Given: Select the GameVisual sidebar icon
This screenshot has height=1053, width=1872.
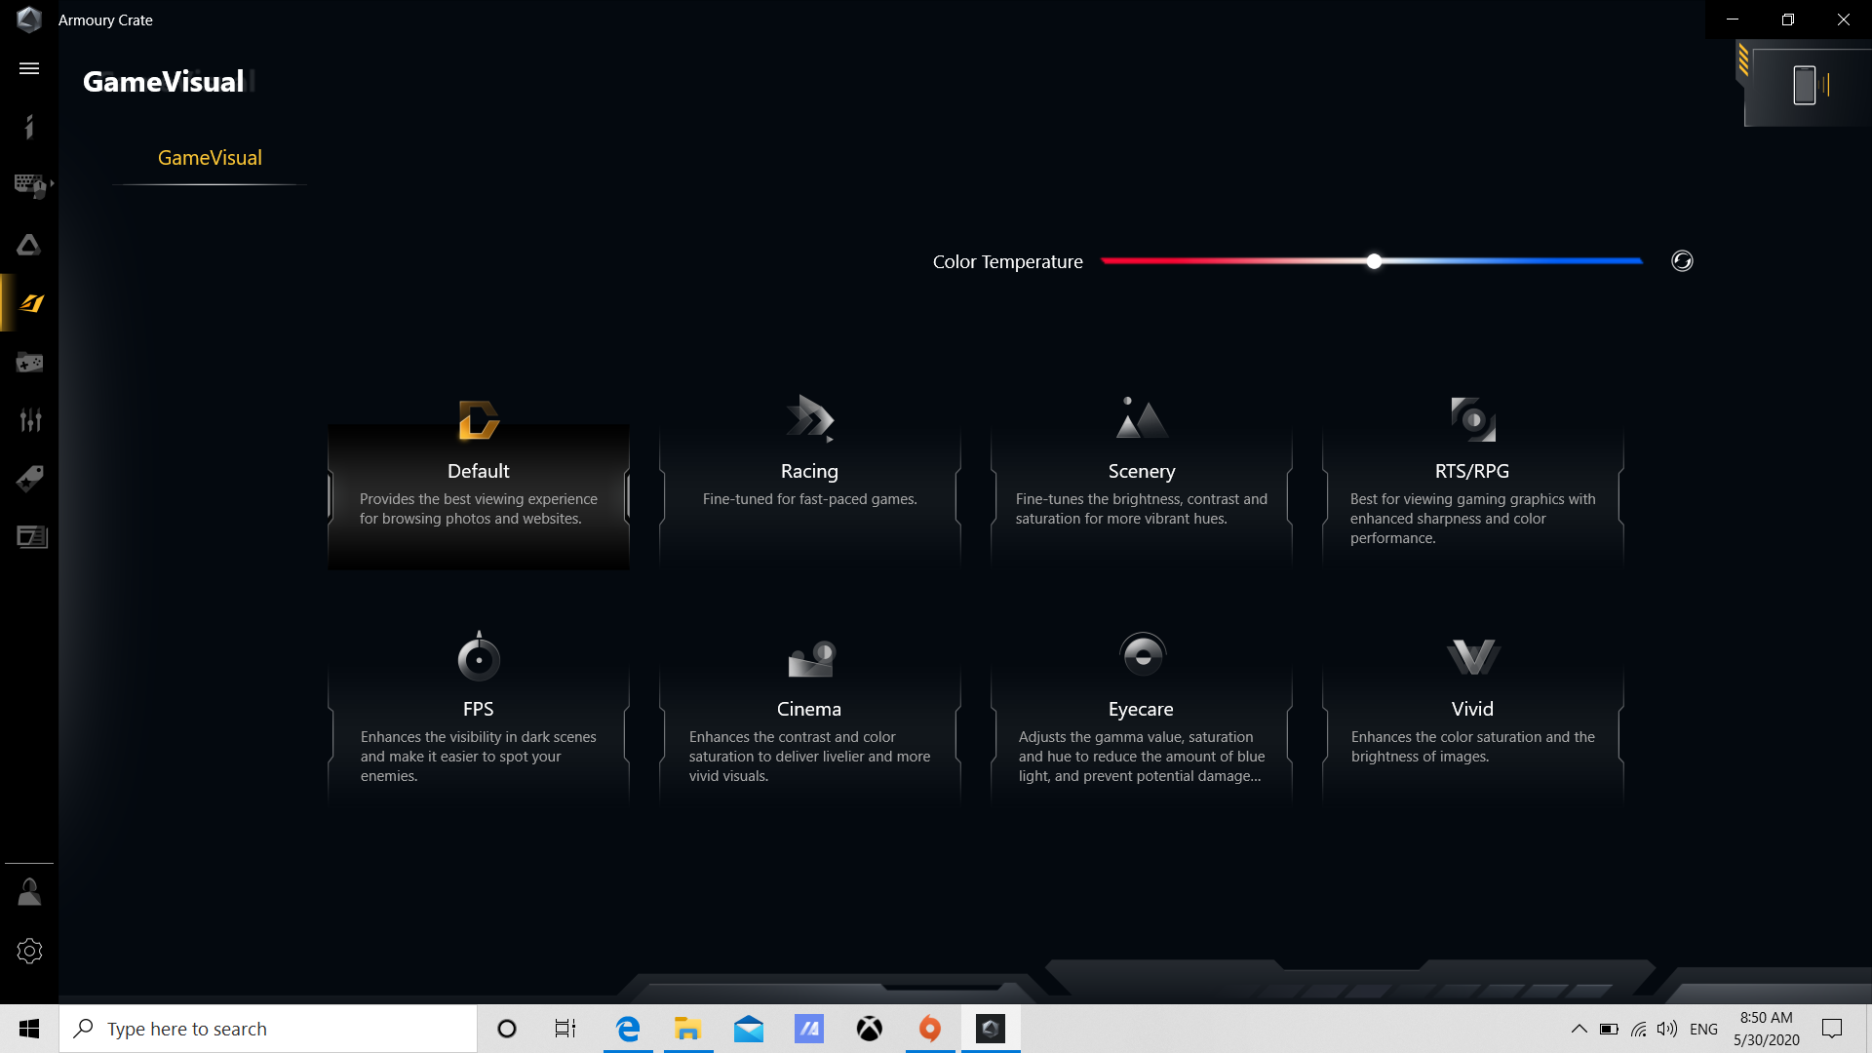Looking at the screenshot, I should (31, 303).
